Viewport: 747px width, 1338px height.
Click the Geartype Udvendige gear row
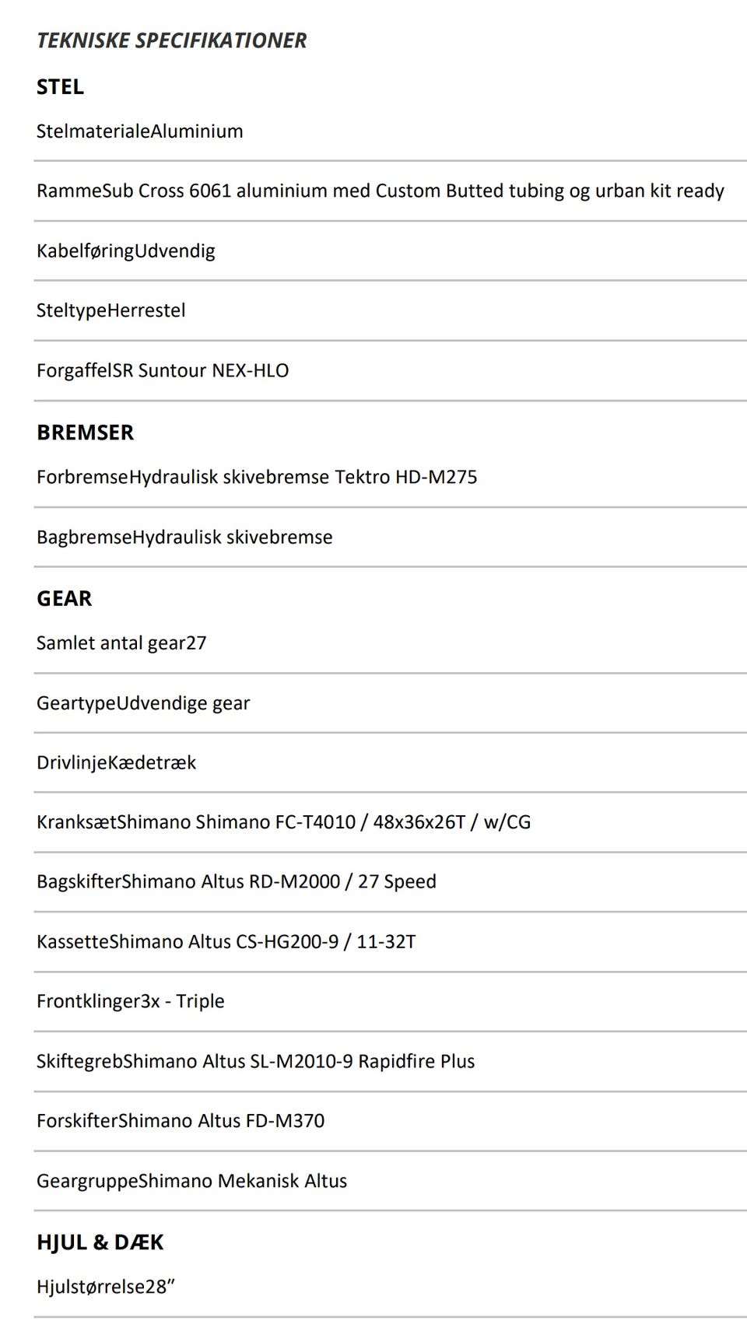pos(143,703)
